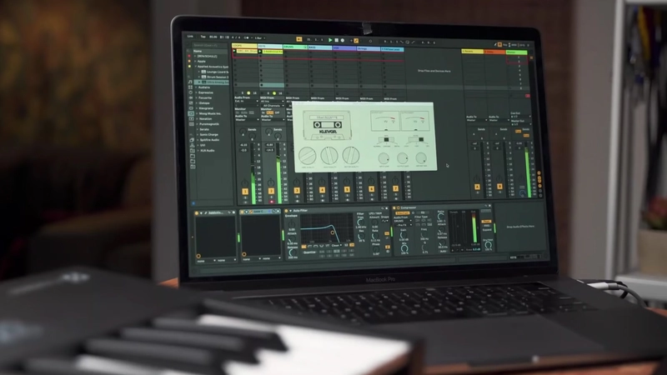Mute DRUMS track with activator 3
This screenshot has width=667, height=375.
tap(297, 191)
